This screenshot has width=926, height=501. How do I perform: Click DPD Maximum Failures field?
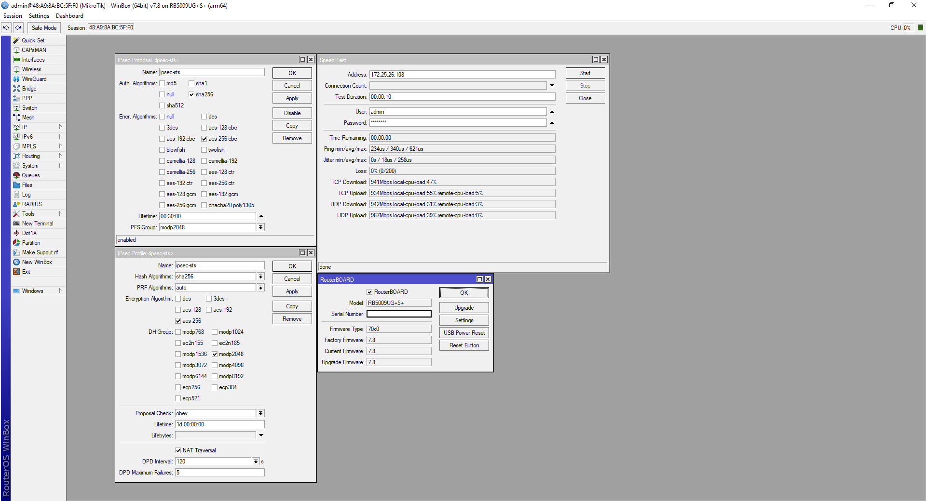coord(219,473)
